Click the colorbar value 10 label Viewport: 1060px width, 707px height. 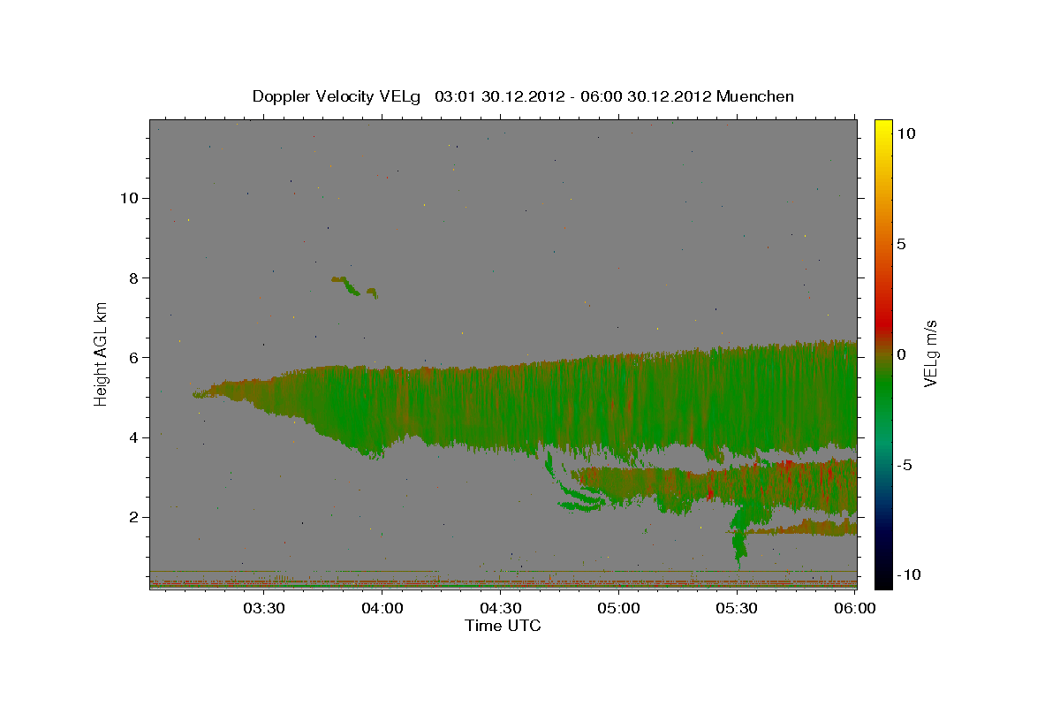(905, 133)
